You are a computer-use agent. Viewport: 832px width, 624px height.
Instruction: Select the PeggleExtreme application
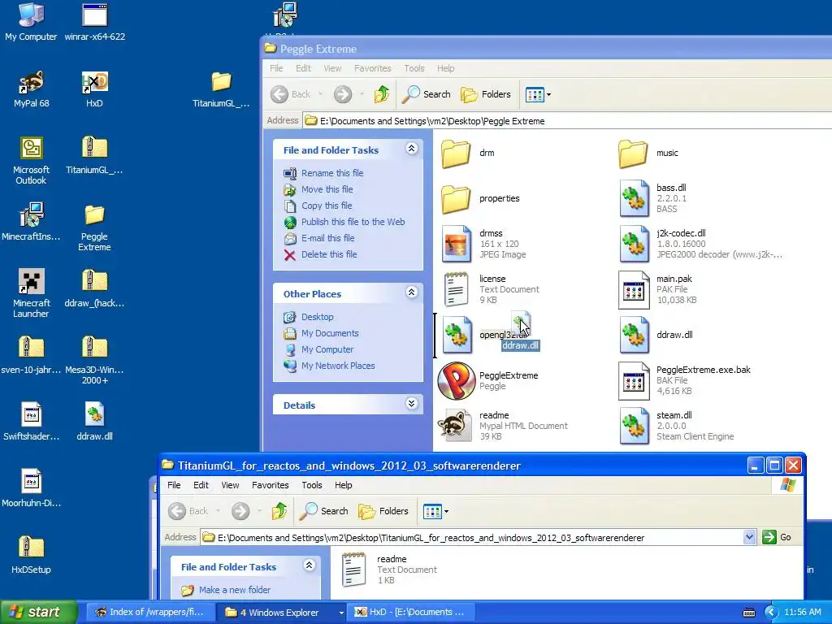(x=488, y=380)
